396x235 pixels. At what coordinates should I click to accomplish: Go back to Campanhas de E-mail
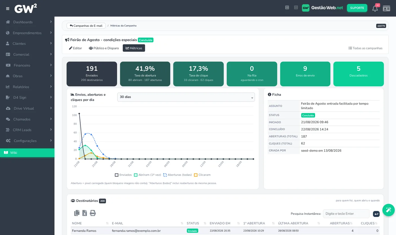(86, 26)
